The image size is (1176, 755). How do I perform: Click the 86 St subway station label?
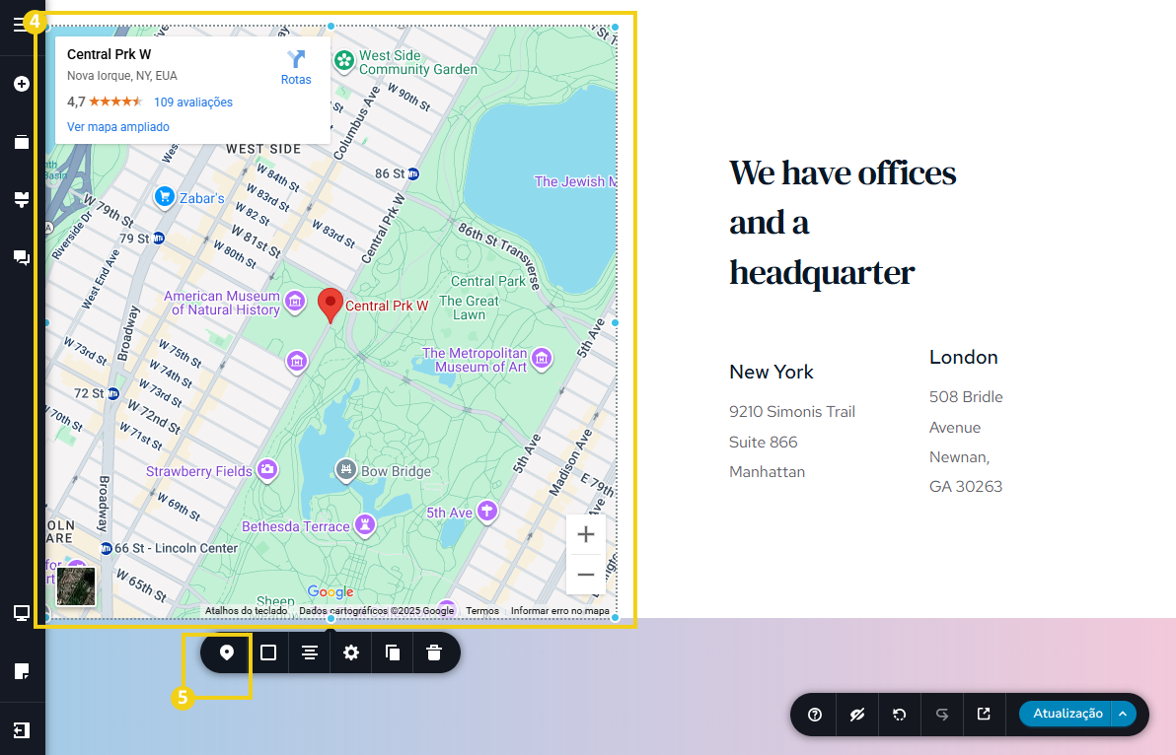pos(398,173)
